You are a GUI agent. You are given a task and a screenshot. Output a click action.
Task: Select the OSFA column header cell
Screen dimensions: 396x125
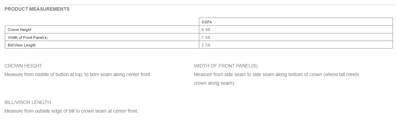tap(296, 22)
